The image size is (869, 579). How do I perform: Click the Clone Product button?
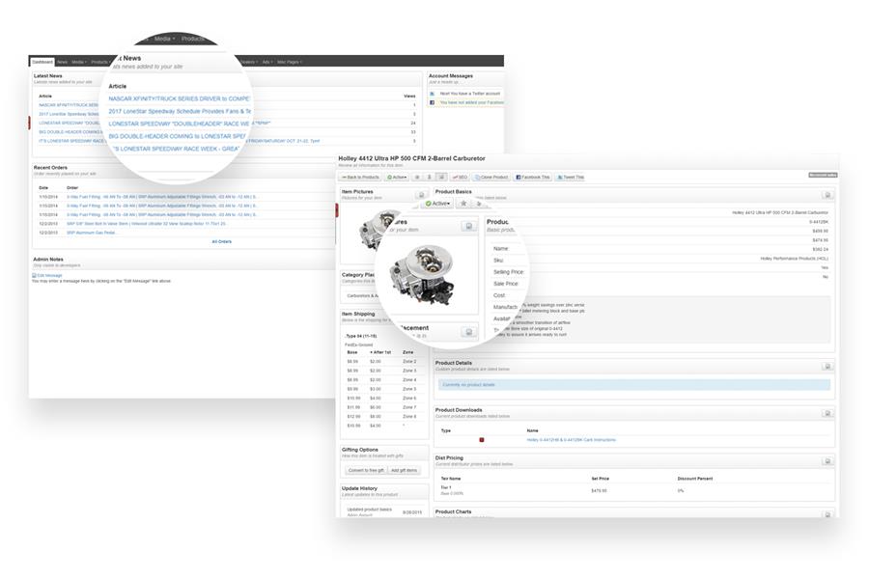pos(491,178)
